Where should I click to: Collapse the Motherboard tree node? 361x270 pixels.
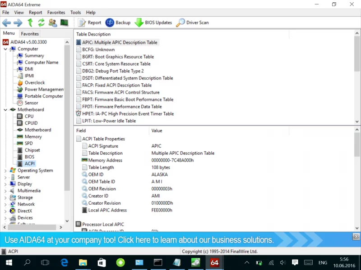[5, 110]
